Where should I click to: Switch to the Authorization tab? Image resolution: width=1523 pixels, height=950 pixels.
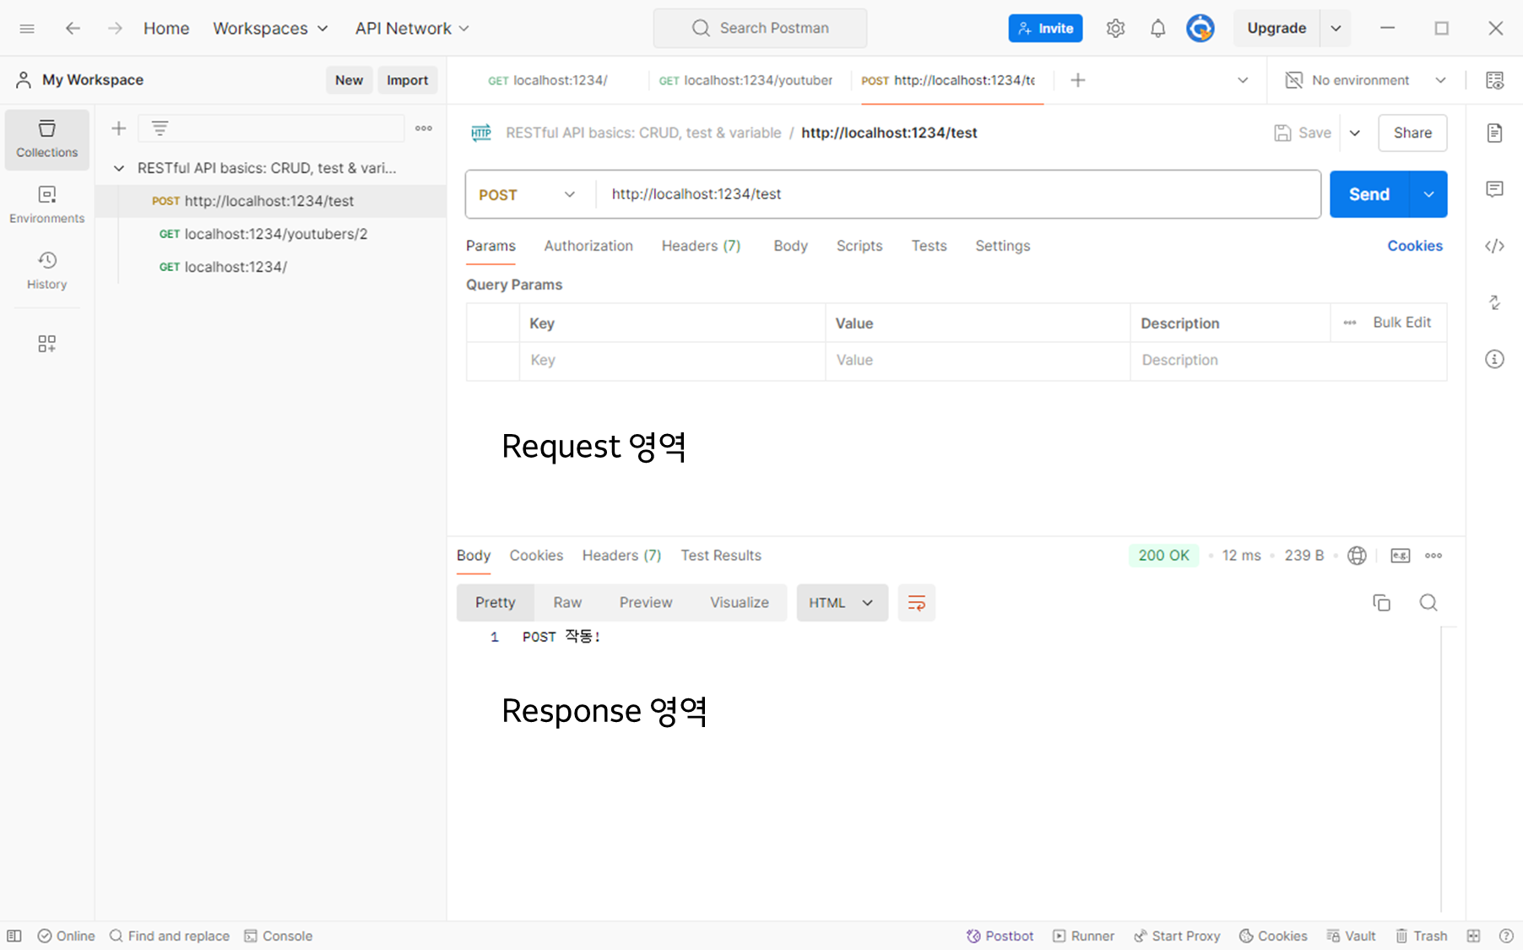coord(588,246)
